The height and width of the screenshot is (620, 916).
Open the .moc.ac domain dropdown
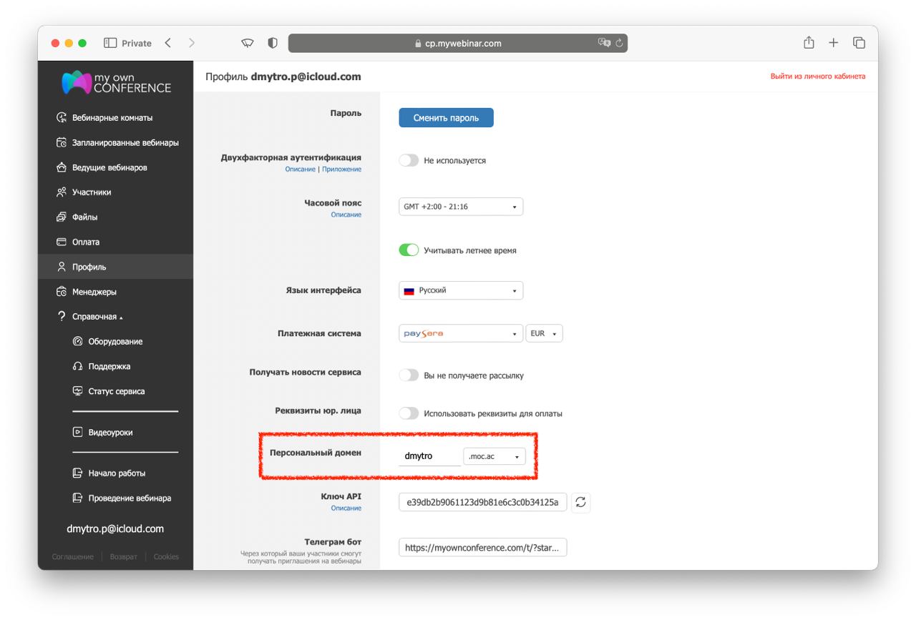pos(494,456)
